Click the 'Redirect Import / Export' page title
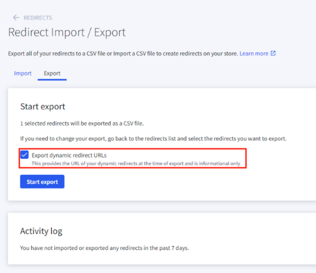316x273 pixels. pyautogui.click(x=67, y=32)
